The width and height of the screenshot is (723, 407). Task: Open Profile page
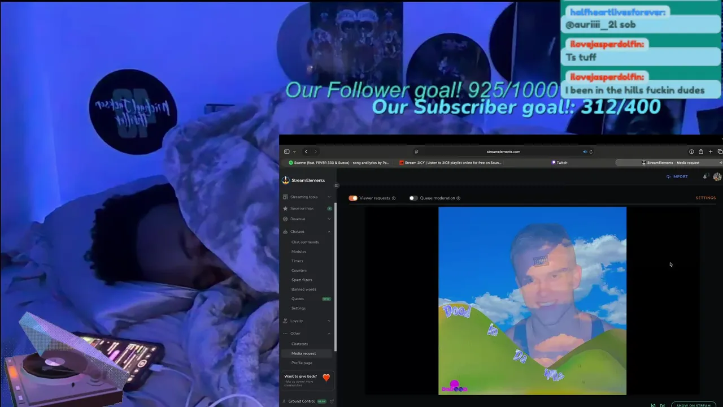point(302,363)
